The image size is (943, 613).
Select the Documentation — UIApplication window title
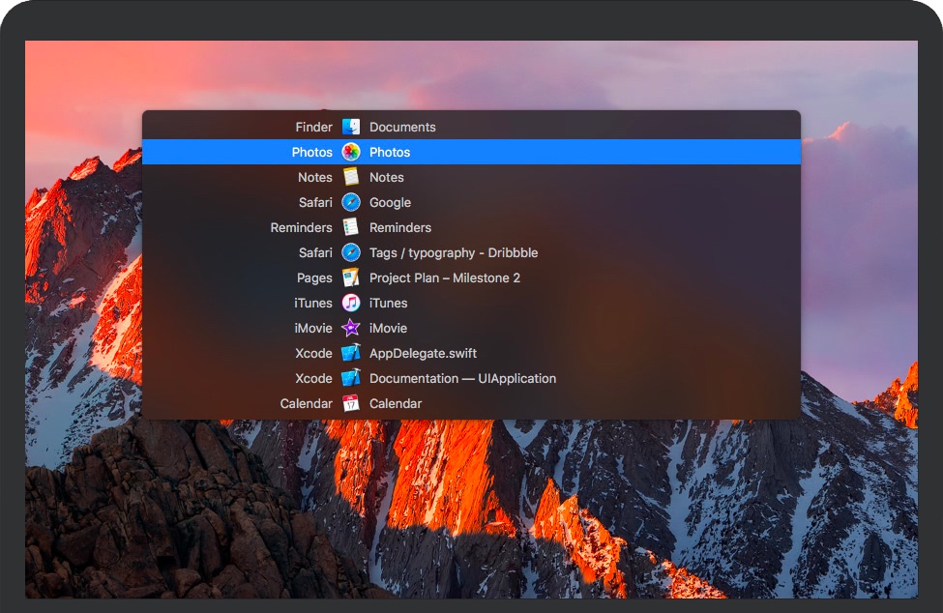(x=462, y=378)
